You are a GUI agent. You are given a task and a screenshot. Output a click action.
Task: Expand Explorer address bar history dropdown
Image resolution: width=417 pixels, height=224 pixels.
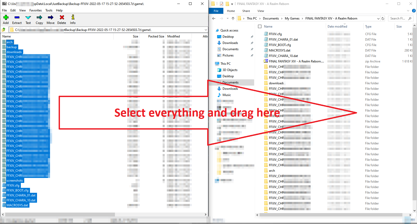378,18
